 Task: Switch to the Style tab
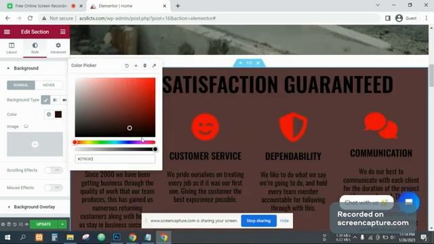(35, 48)
